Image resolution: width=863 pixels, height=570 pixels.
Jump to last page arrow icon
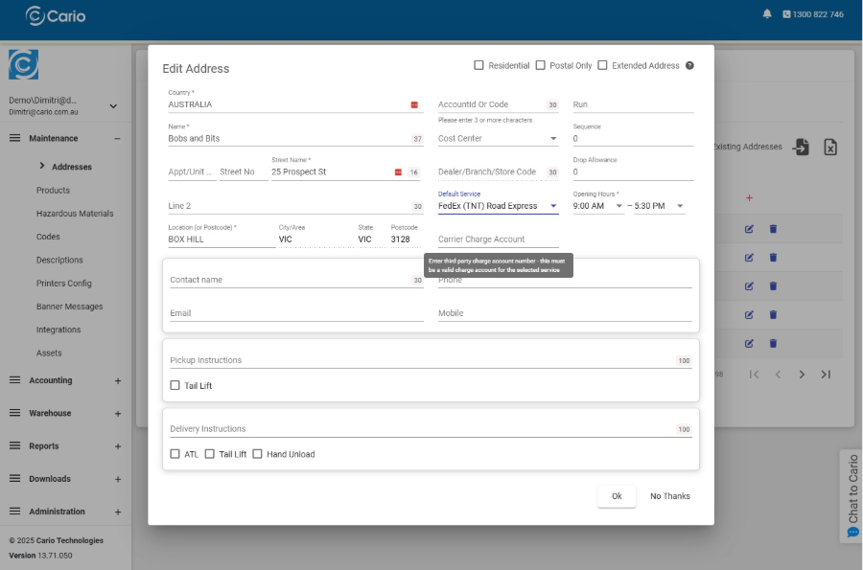(x=826, y=375)
